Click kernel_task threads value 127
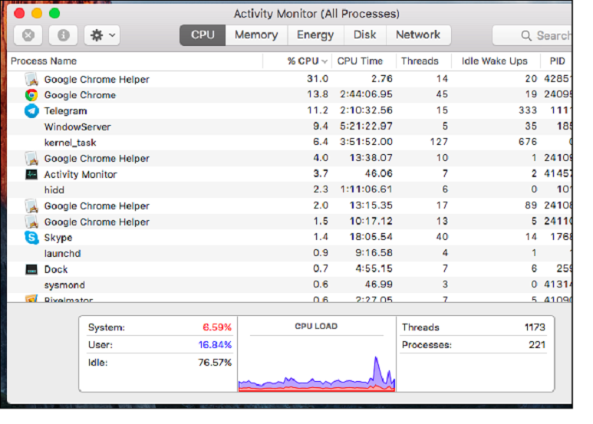593x424 pixels. (x=439, y=142)
